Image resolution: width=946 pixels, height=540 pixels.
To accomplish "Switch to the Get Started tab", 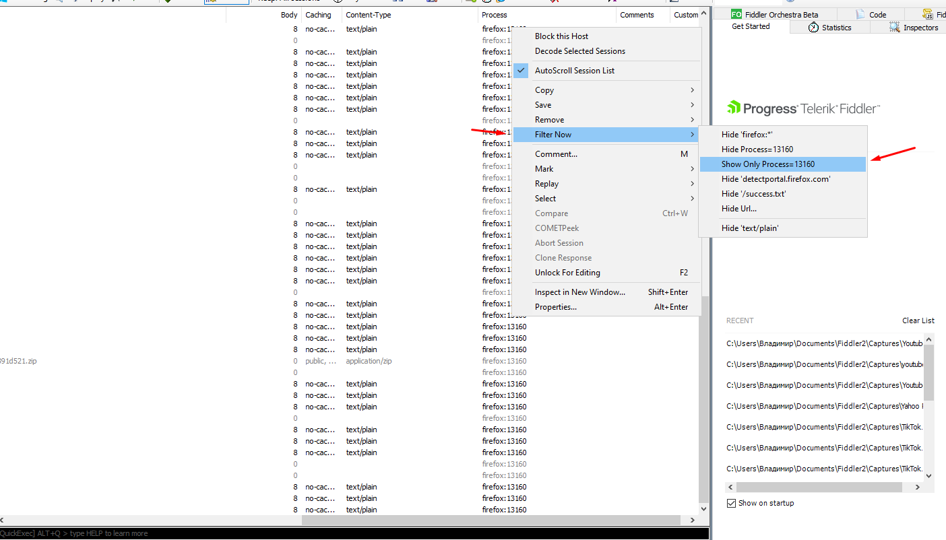I will pyautogui.click(x=751, y=27).
